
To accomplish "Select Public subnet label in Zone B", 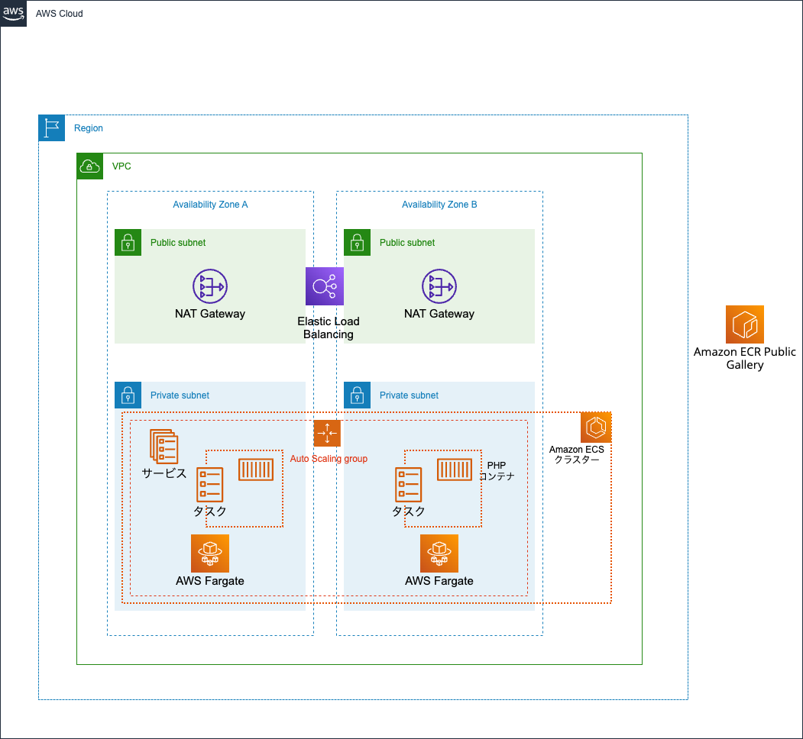I will (x=407, y=243).
